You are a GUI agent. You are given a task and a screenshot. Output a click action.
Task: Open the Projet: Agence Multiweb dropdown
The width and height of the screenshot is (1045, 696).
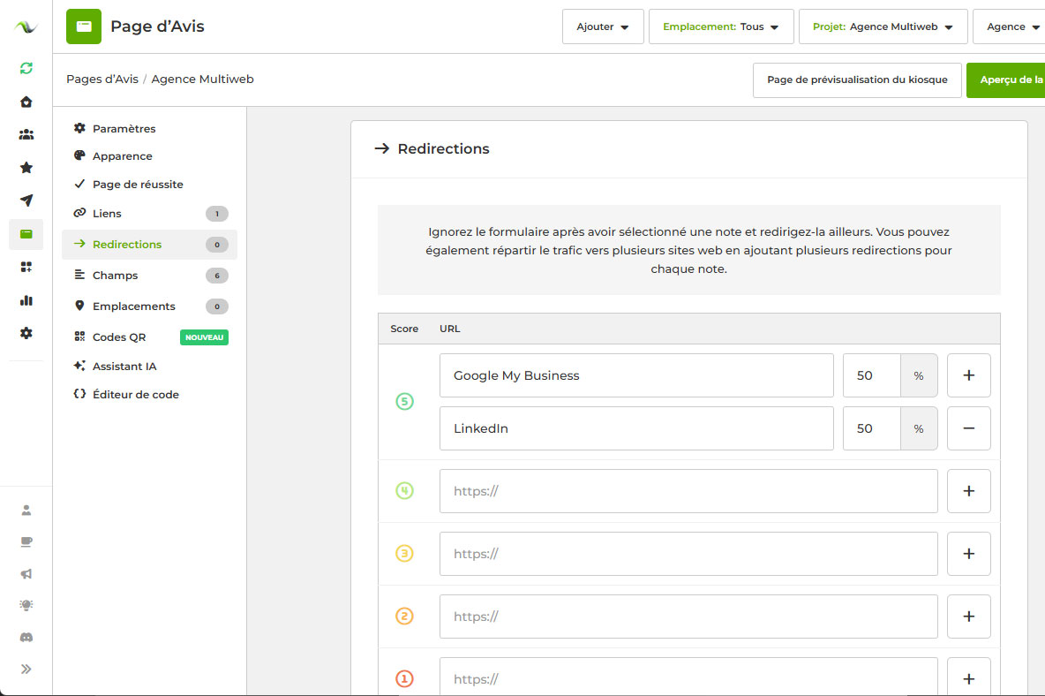pyautogui.click(x=883, y=26)
